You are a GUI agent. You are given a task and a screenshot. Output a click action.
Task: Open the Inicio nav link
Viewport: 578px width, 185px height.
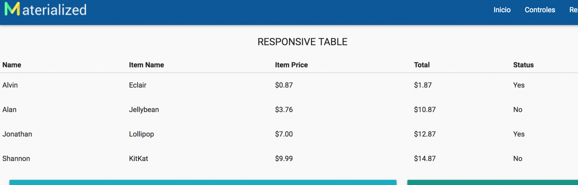[x=502, y=10]
